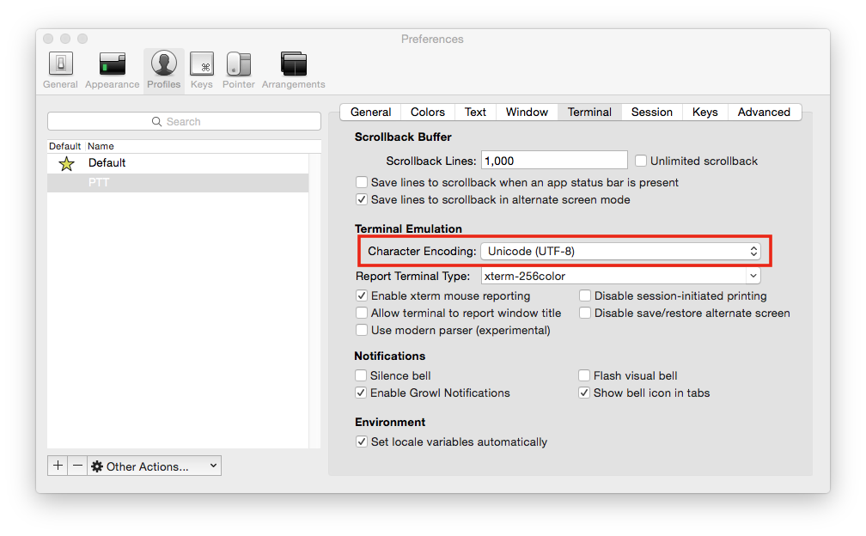Switch to the Advanced tab
The height and width of the screenshot is (536, 866).
(x=763, y=112)
